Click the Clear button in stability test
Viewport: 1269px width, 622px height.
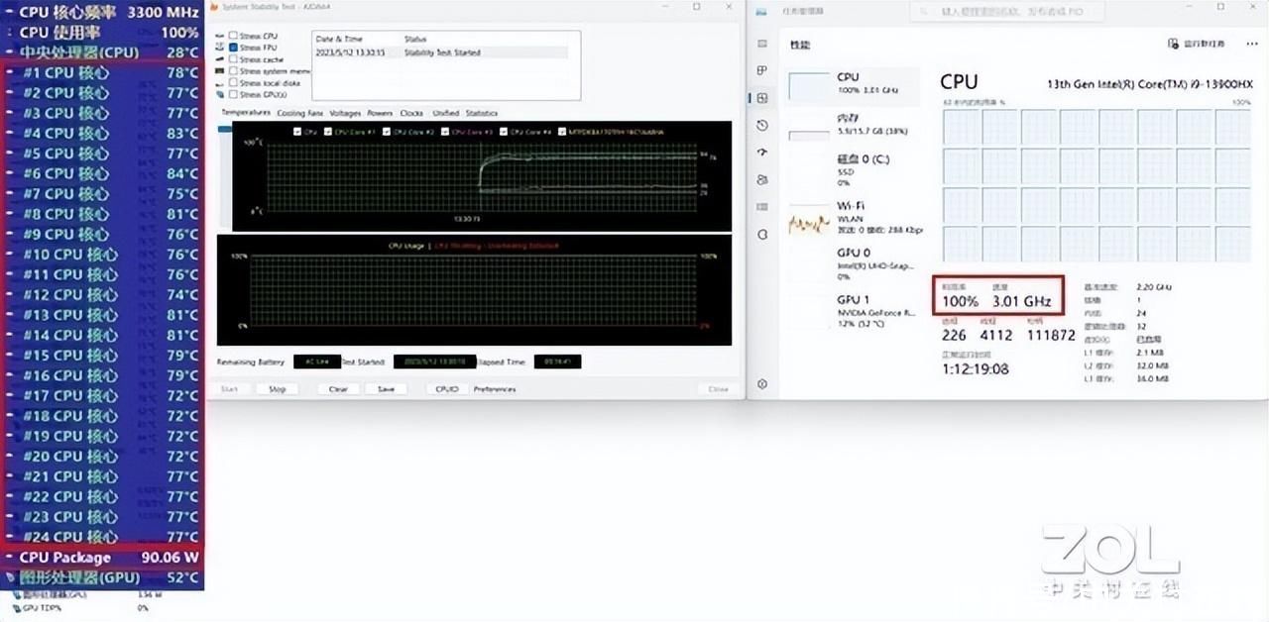point(338,389)
